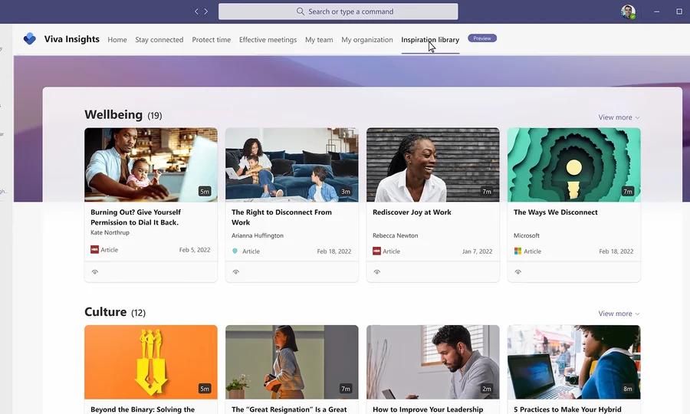
Task: Click 7m badge on Great Resignation image
Action: [346, 389]
